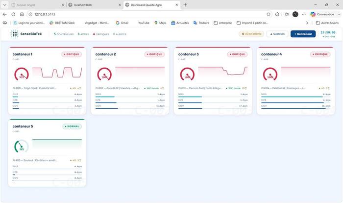343x203 pixels.
Task: Go back with the browser back arrow
Action: [4, 14]
